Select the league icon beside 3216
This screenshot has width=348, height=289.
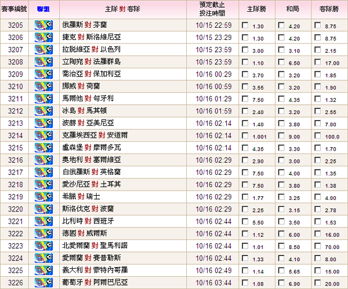pyautogui.click(x=43, y=160)
